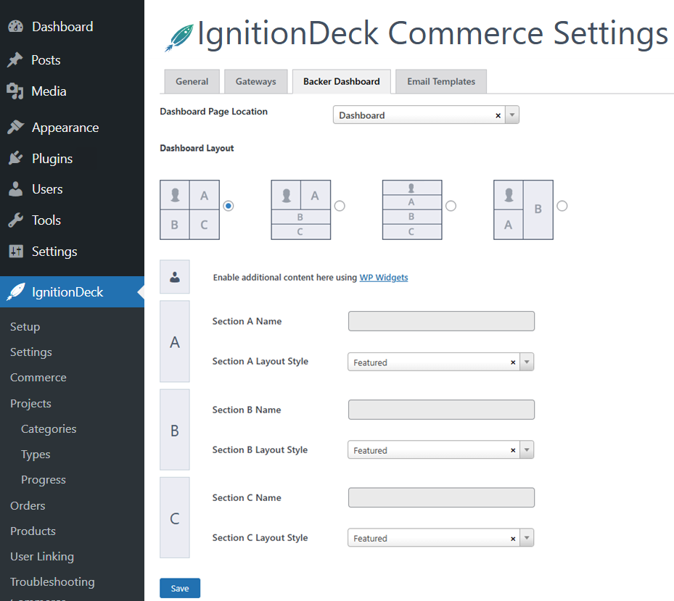The image size is (674, 601).
Task: Go to IgnitionDeck Settings submenu
Action: [x=31, y=352]
